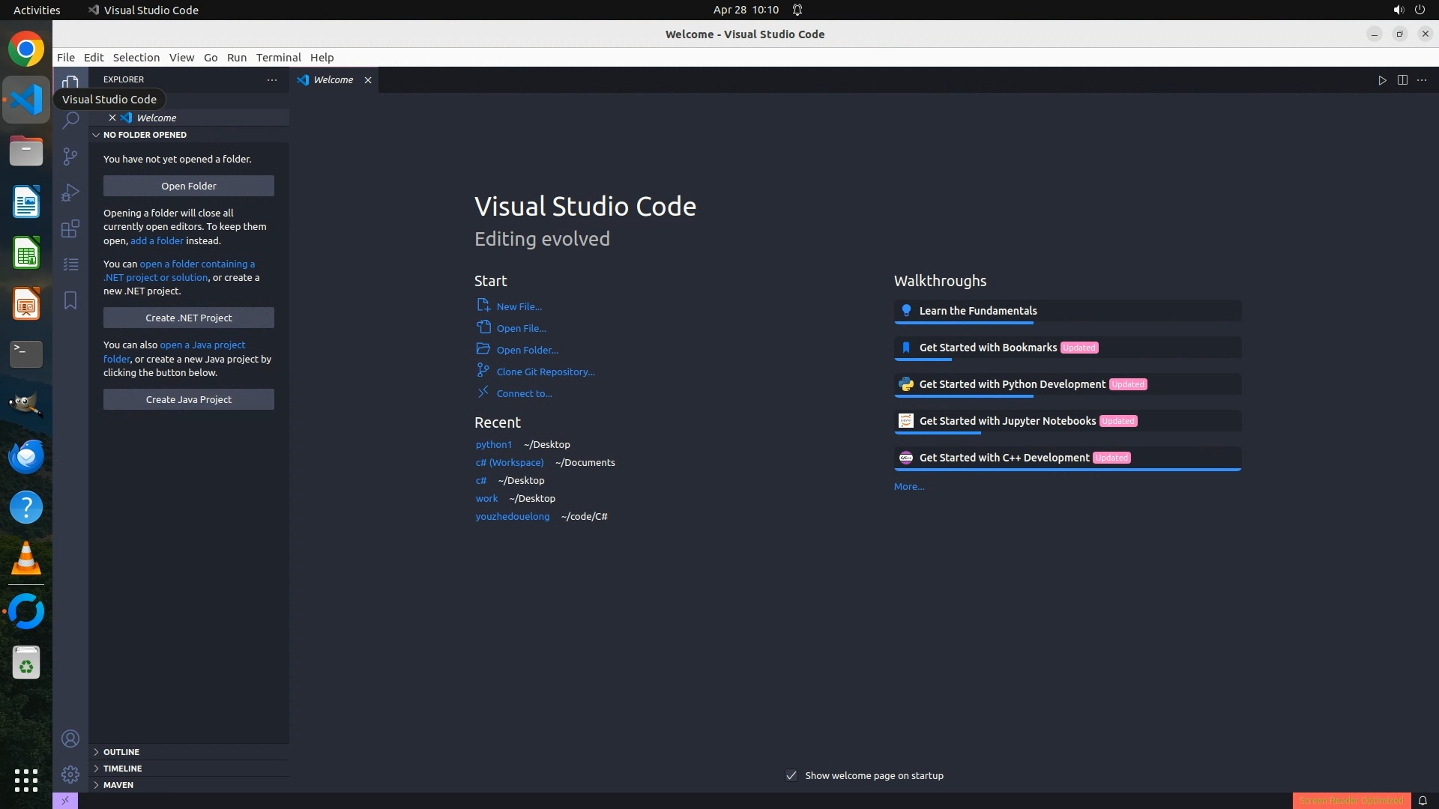Image resolution: width=1439 pixels, height=809 pixels.
Task: Open the Run and Debug view
Action: point(70,193)
